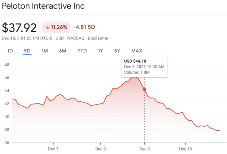Select the 5D time range tab
This screenshot has height=154, width=227.
(27, 51)
